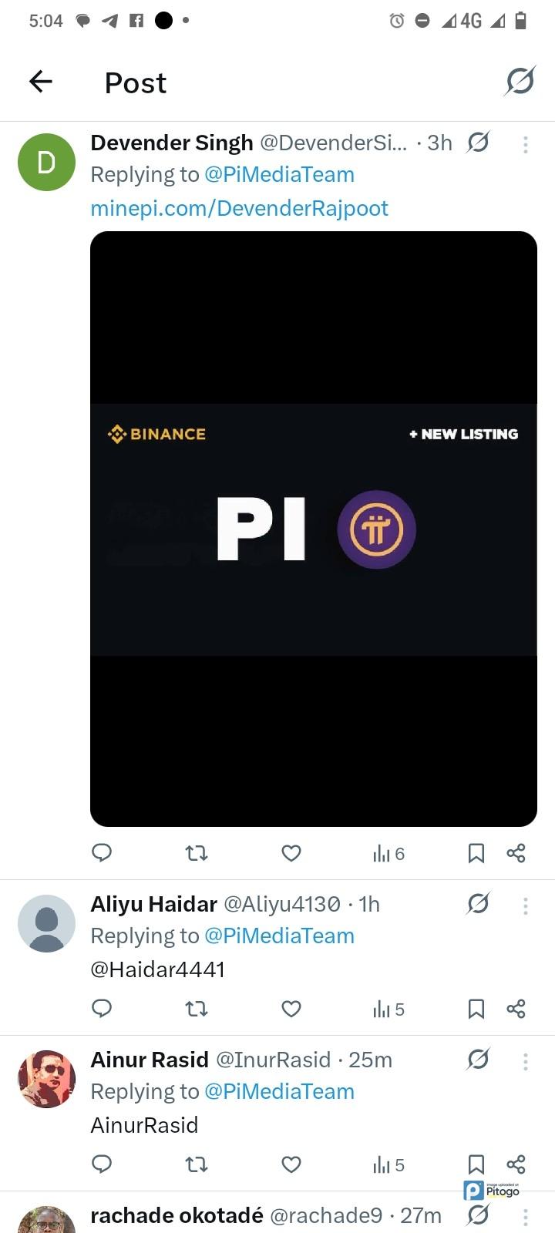
Task: Bookmark Devender Singh's post
Action: [476, 853]
